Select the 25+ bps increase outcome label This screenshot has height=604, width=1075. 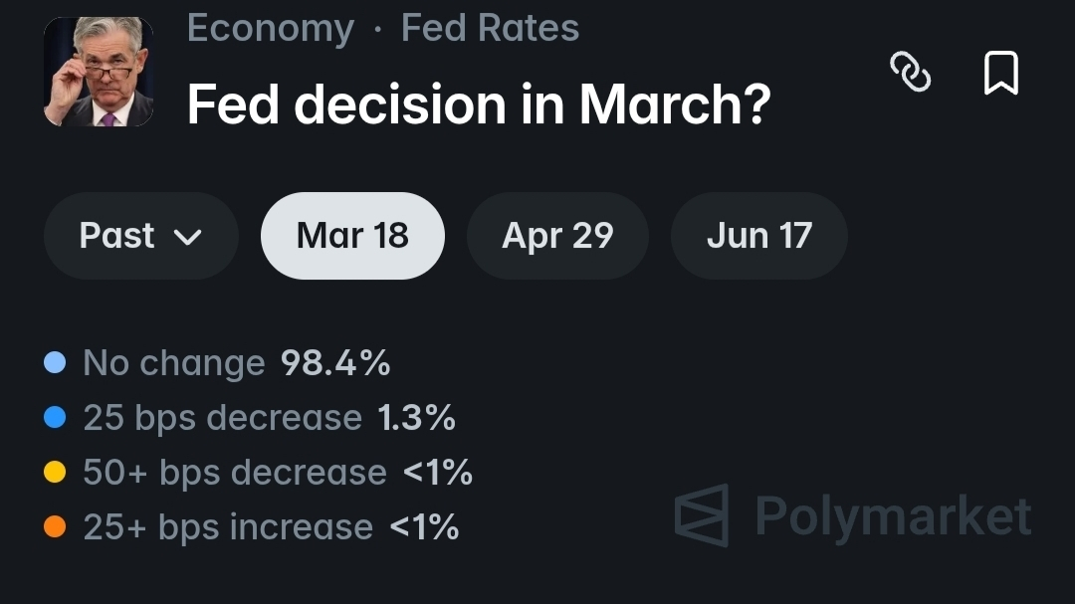point(227,527)
